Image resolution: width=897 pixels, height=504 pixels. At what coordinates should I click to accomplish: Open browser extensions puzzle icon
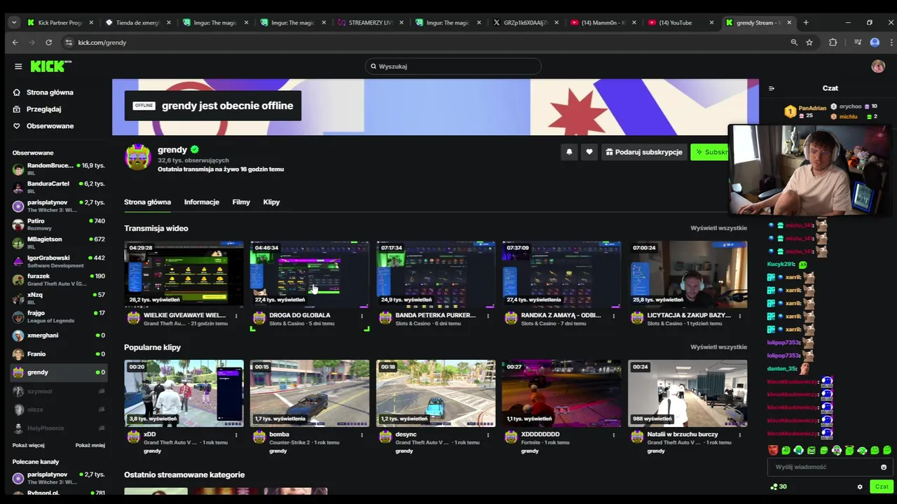[833, 43]
